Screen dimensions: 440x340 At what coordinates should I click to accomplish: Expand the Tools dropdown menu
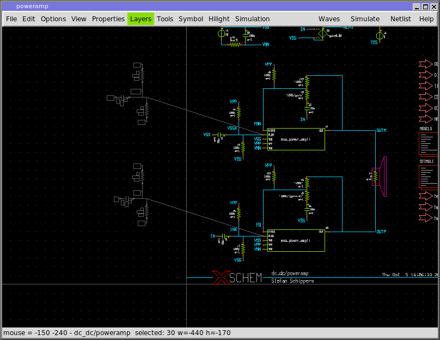[x=165, y=19]
